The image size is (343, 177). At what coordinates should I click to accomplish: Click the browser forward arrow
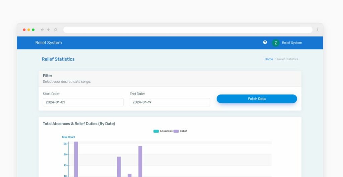point(48,30)
